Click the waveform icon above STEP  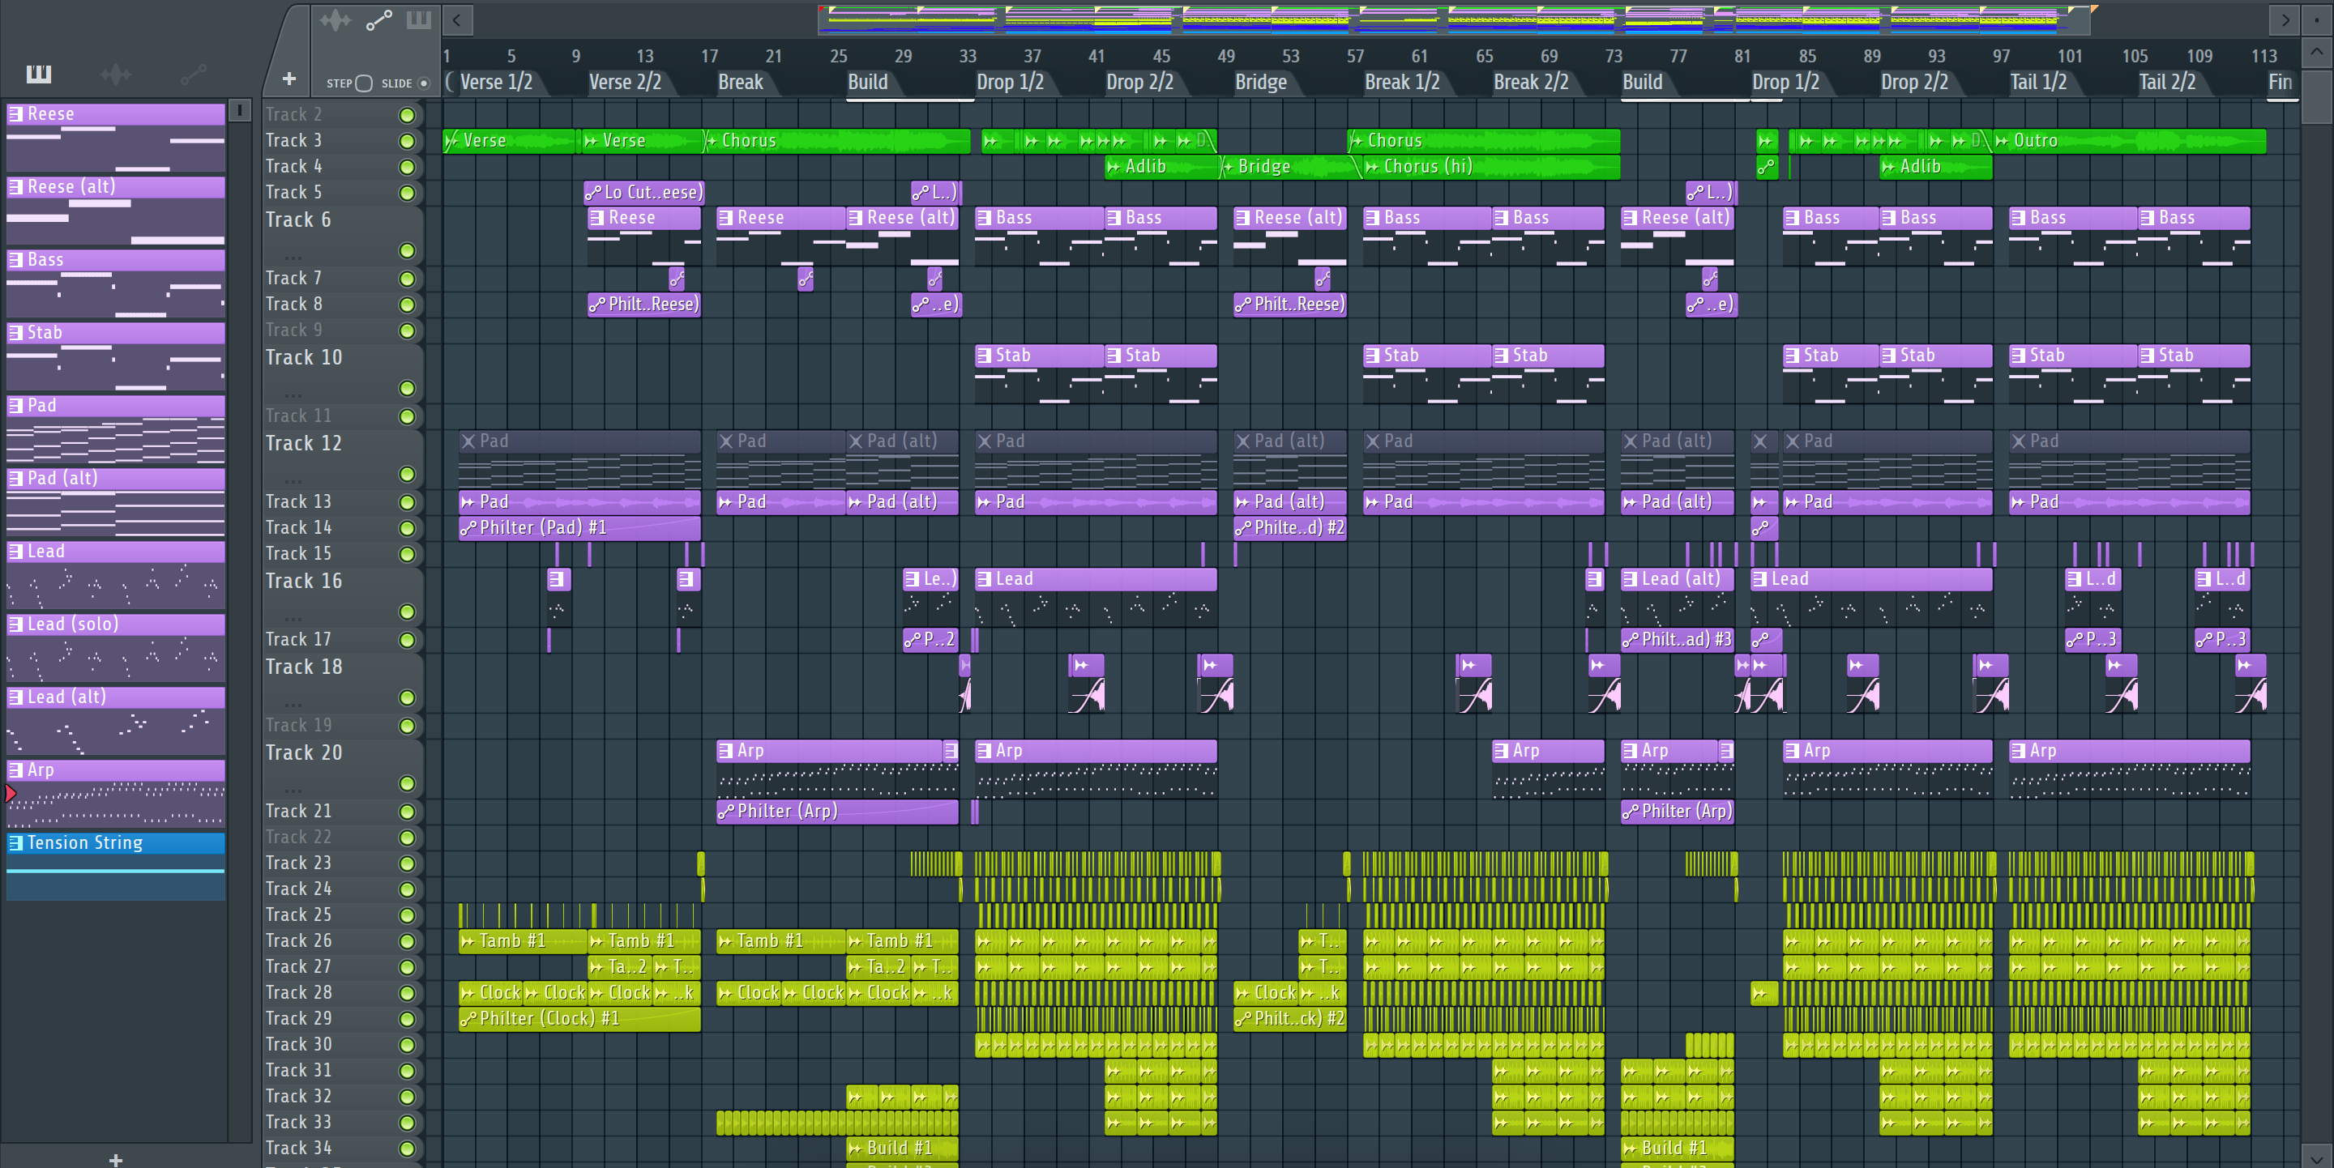point(335,20)
